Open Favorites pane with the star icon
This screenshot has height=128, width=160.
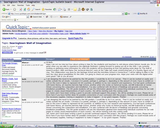43,9
